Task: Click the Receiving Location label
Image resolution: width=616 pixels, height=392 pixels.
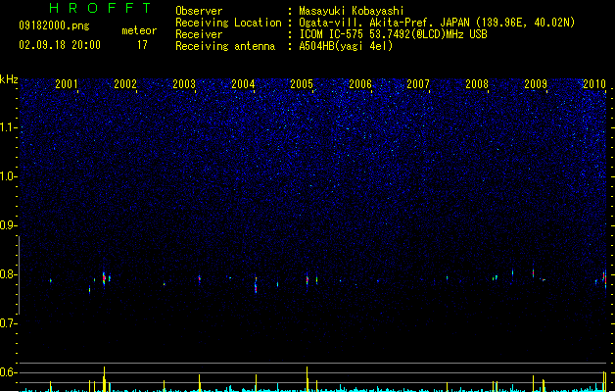Action: pyautogui.click(x=228, y=23)
